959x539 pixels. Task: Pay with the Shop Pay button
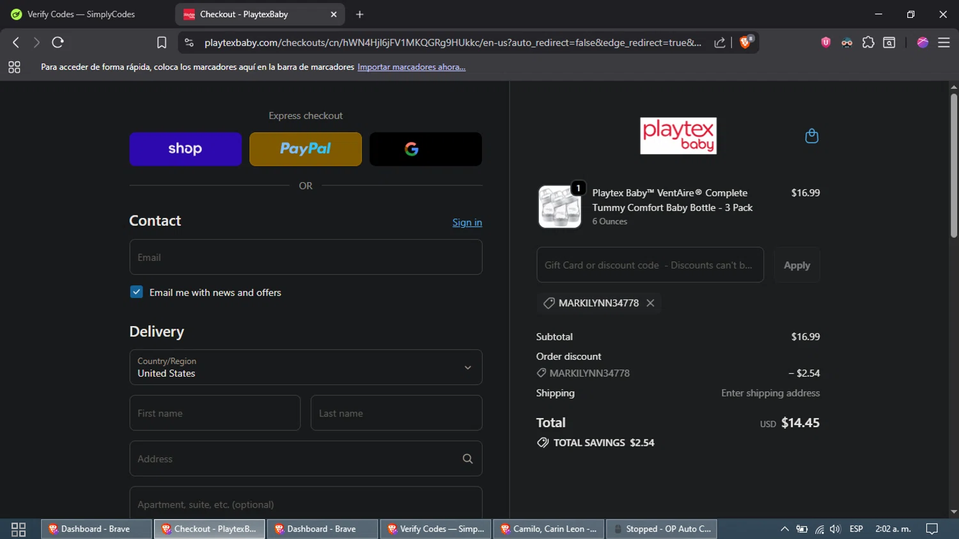tap(185, 149)
